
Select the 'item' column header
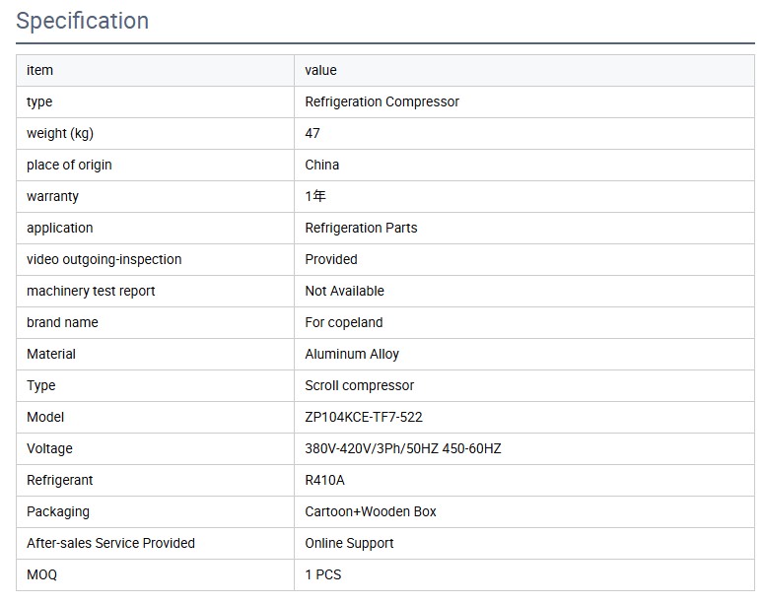click(40, 70)
